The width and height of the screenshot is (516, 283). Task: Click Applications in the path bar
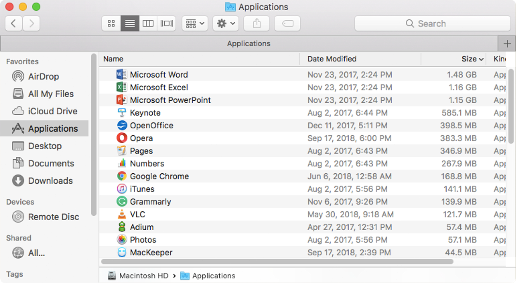(208, 276)
